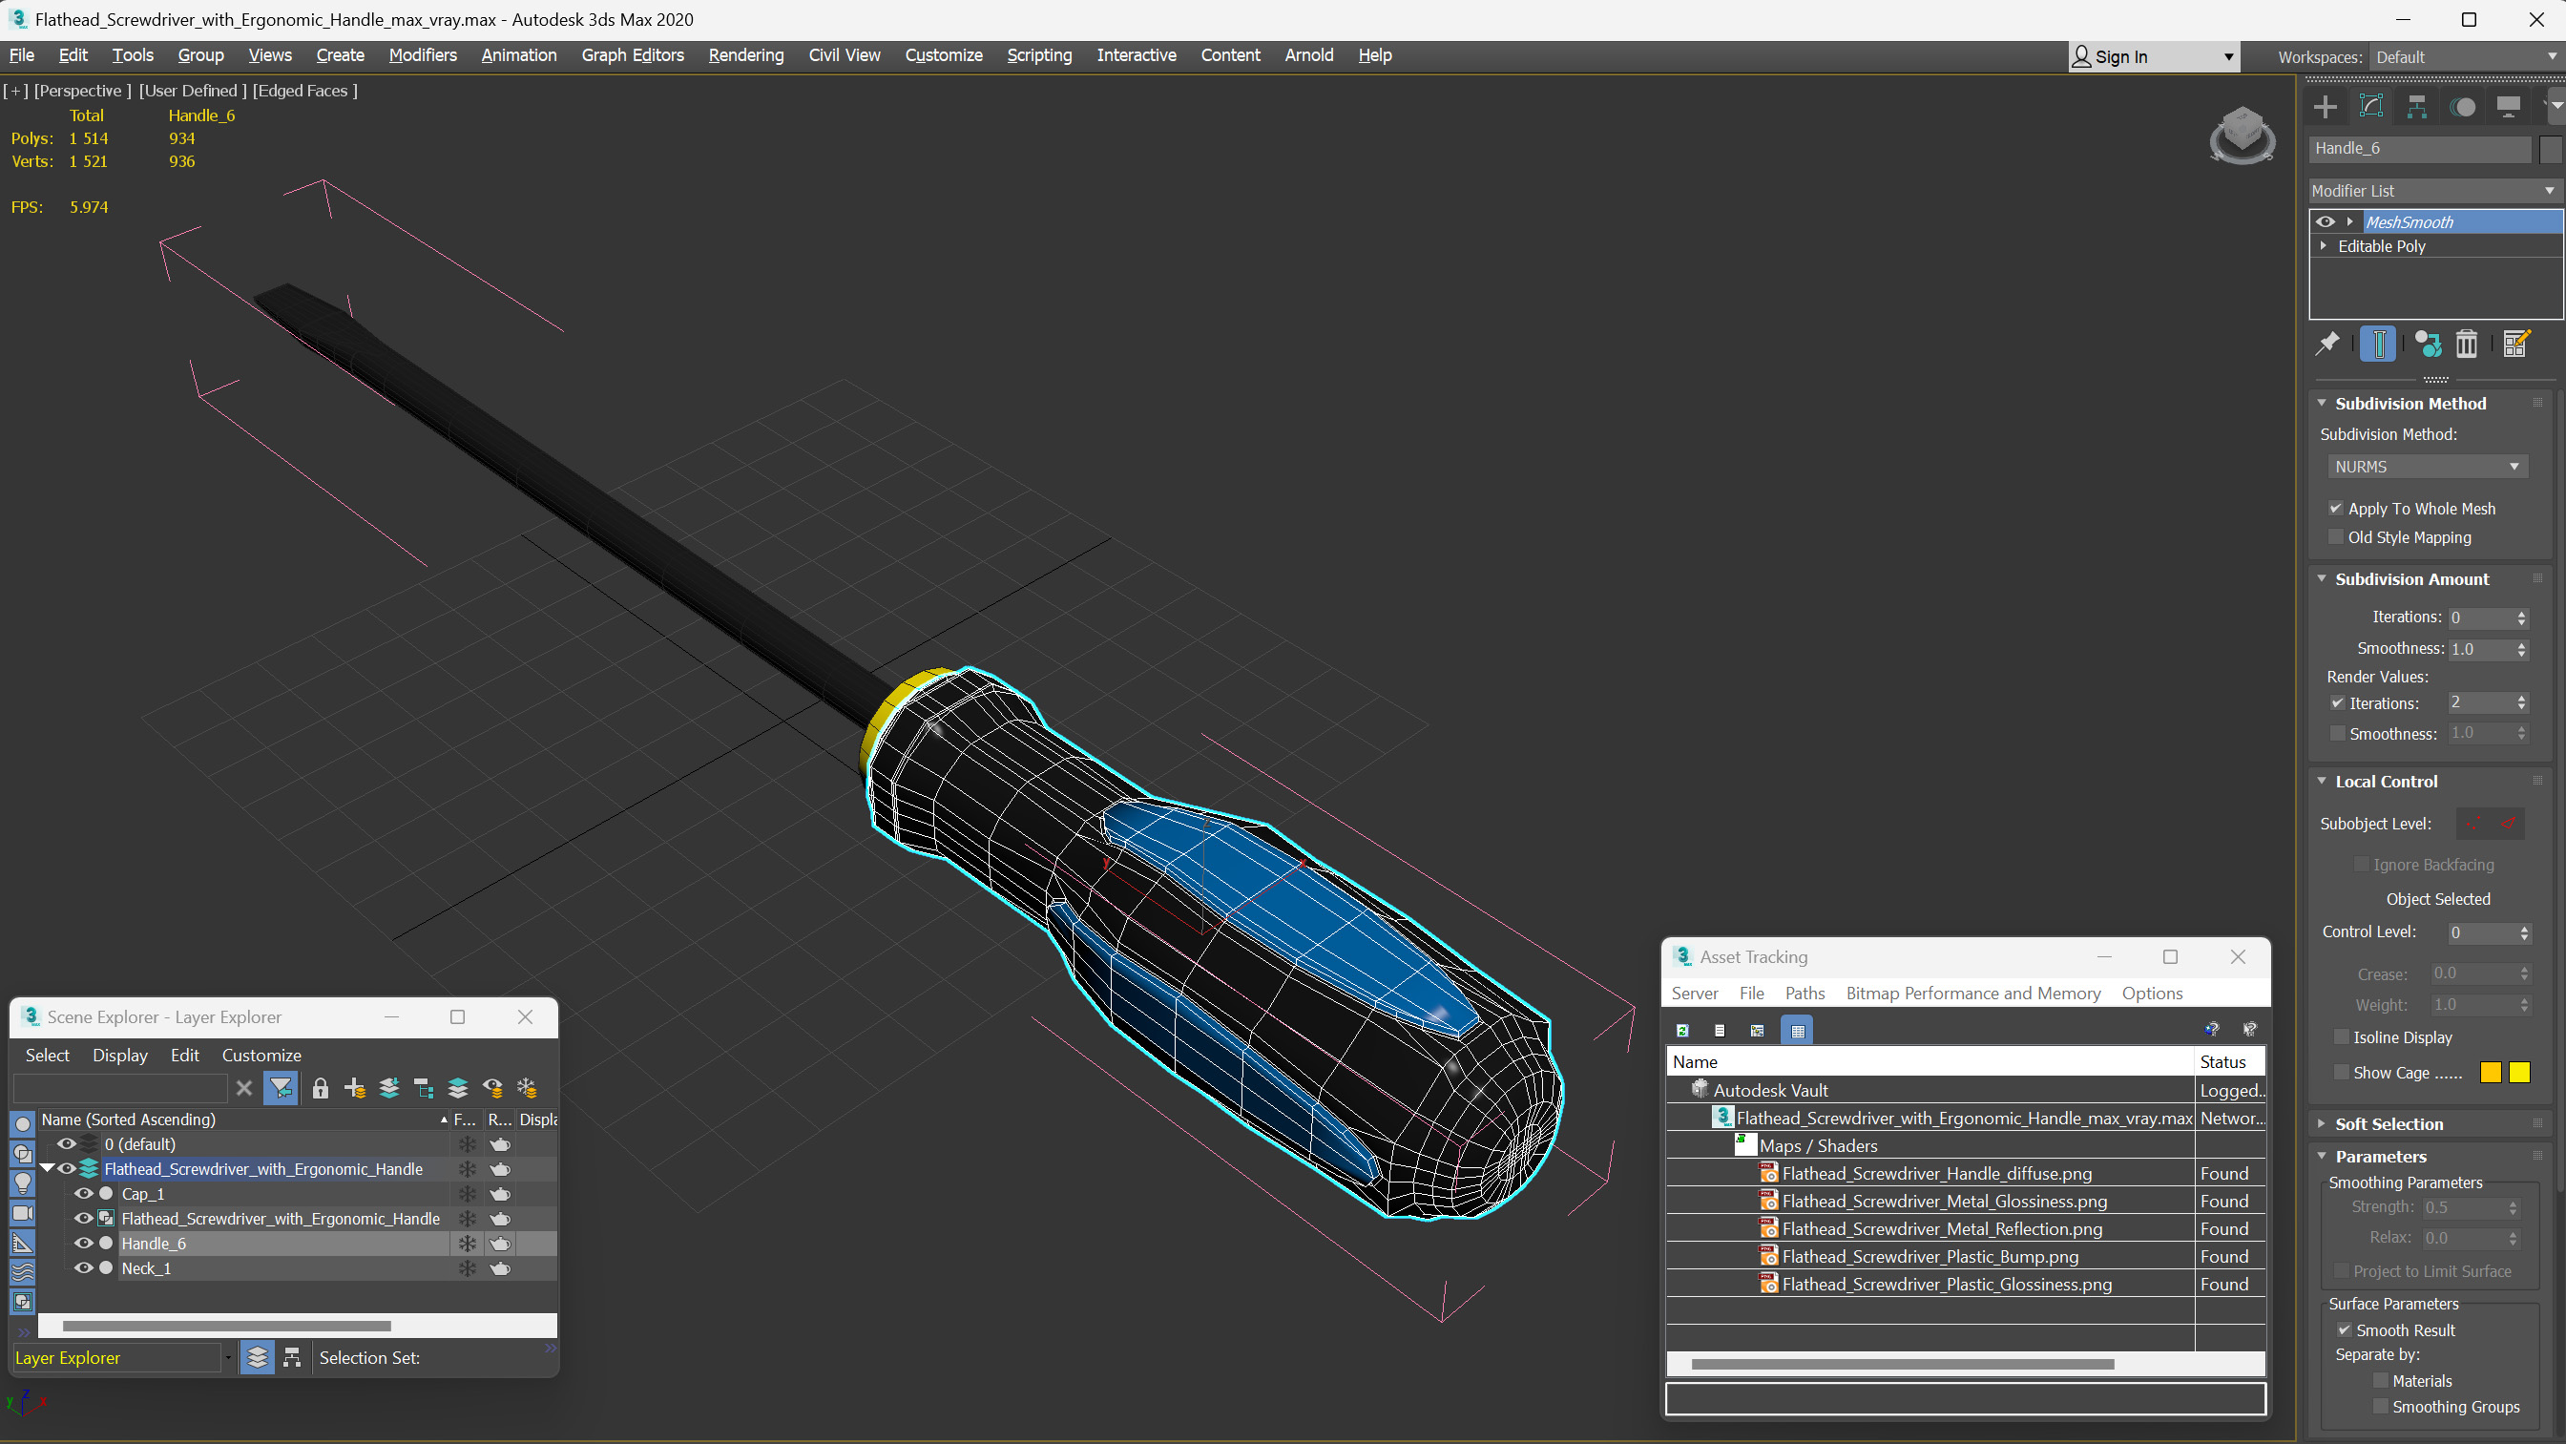Click Freeze All Layers snowflake icon in toolbar
This screenshot has height=1444, width=2566.
[x=528, y=1088]
